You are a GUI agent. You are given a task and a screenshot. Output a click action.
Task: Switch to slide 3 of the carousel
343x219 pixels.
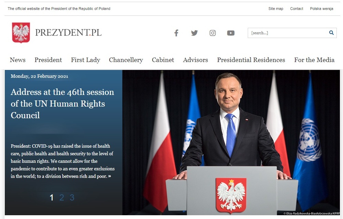72,197
